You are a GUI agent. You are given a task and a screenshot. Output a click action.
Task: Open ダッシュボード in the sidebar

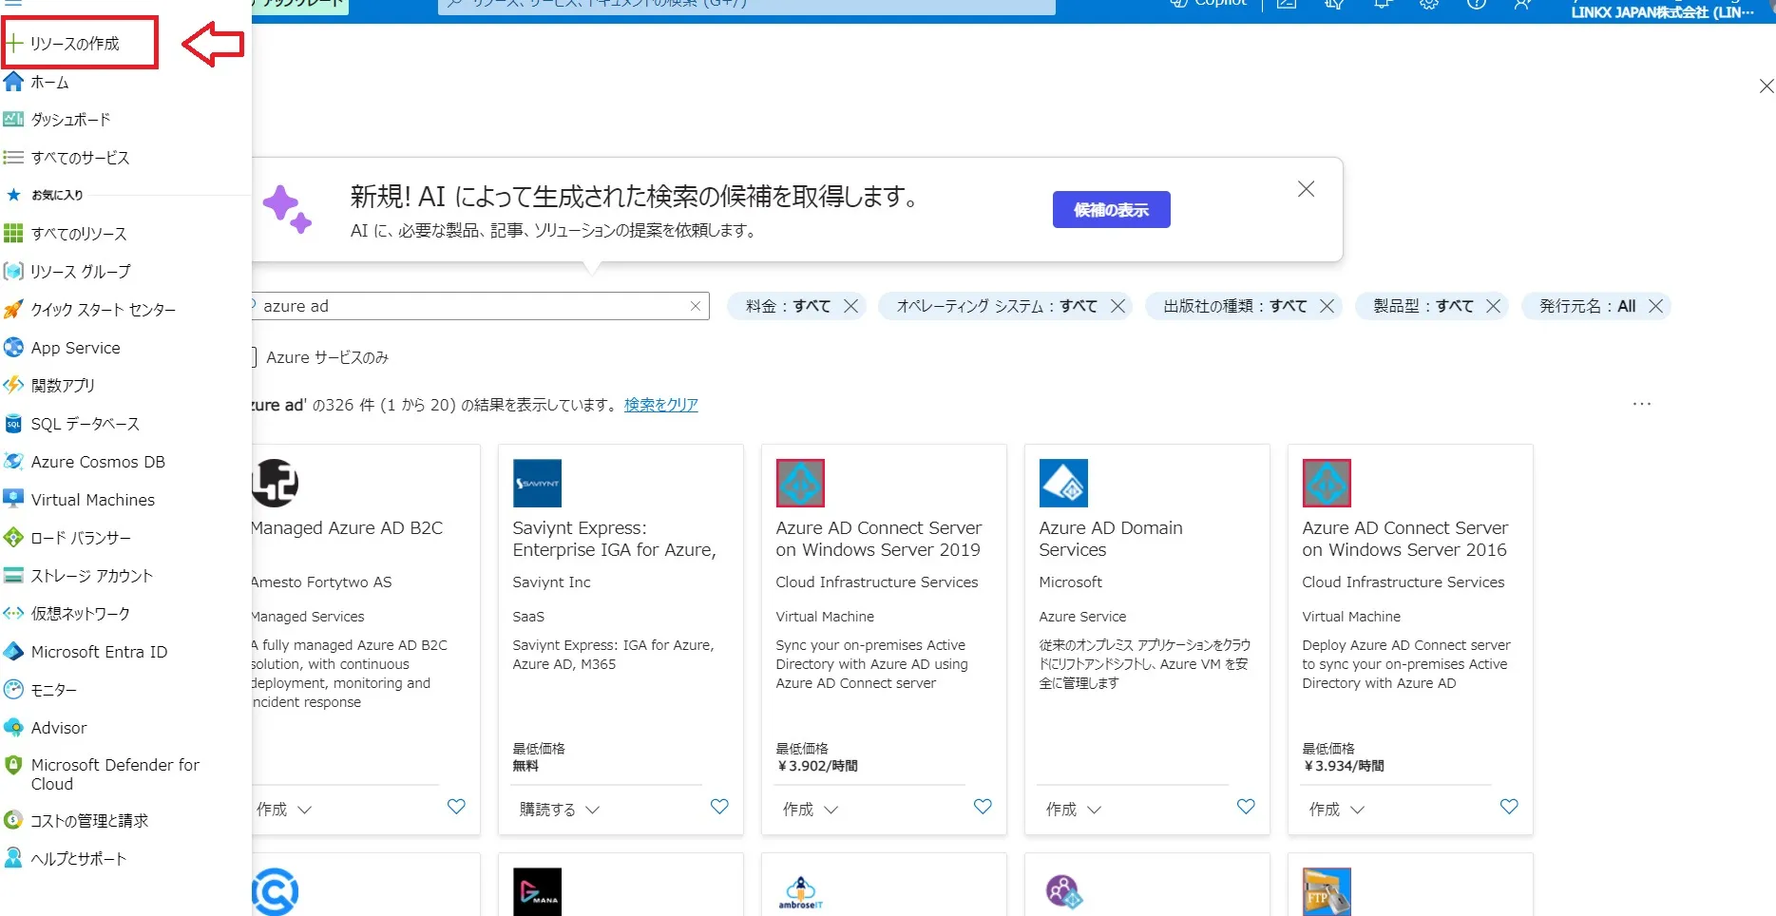click(70, 120)
